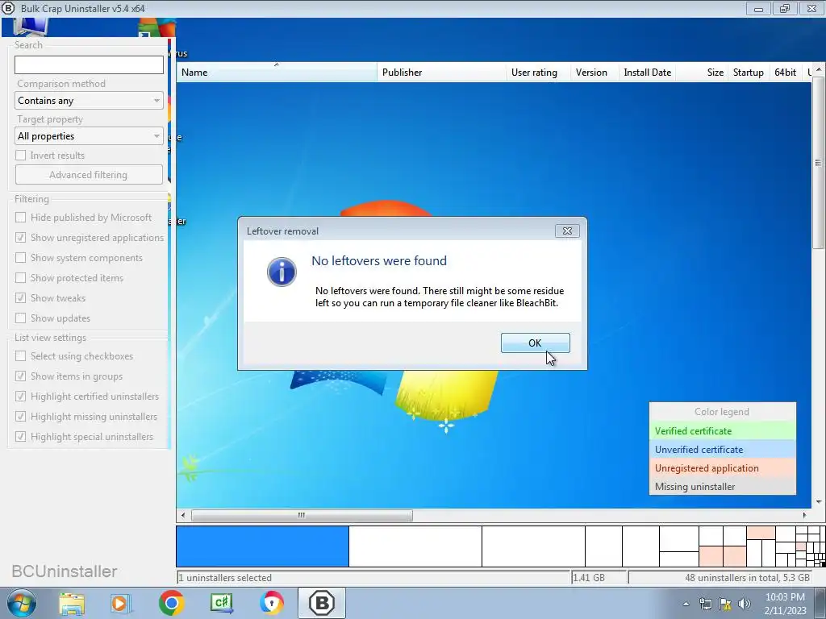
Task: Click the 'No leftovers were found' heading
Action: [379, 260]
